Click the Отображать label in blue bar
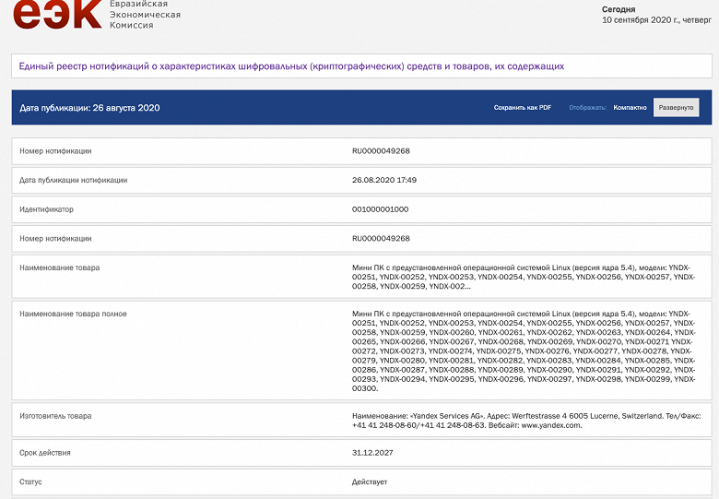This screenshot has height=499, width=719. pos(587,108)
